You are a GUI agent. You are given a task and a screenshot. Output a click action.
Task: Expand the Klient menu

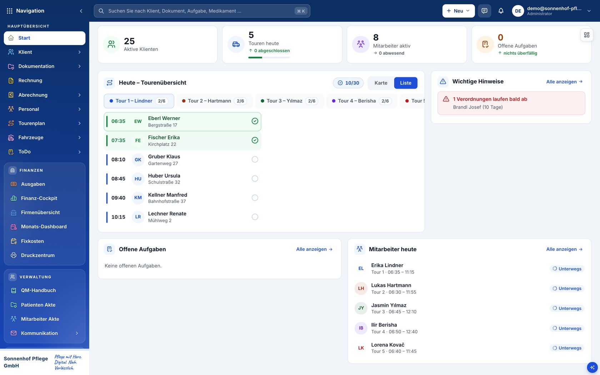click(x=44, y=52)
